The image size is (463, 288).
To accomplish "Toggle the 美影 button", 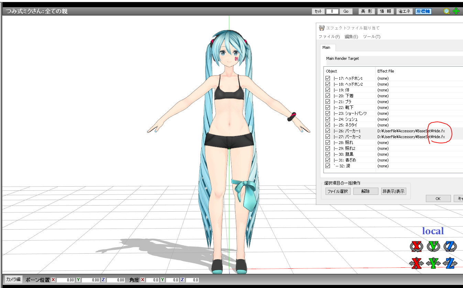I will coord(367,11).
